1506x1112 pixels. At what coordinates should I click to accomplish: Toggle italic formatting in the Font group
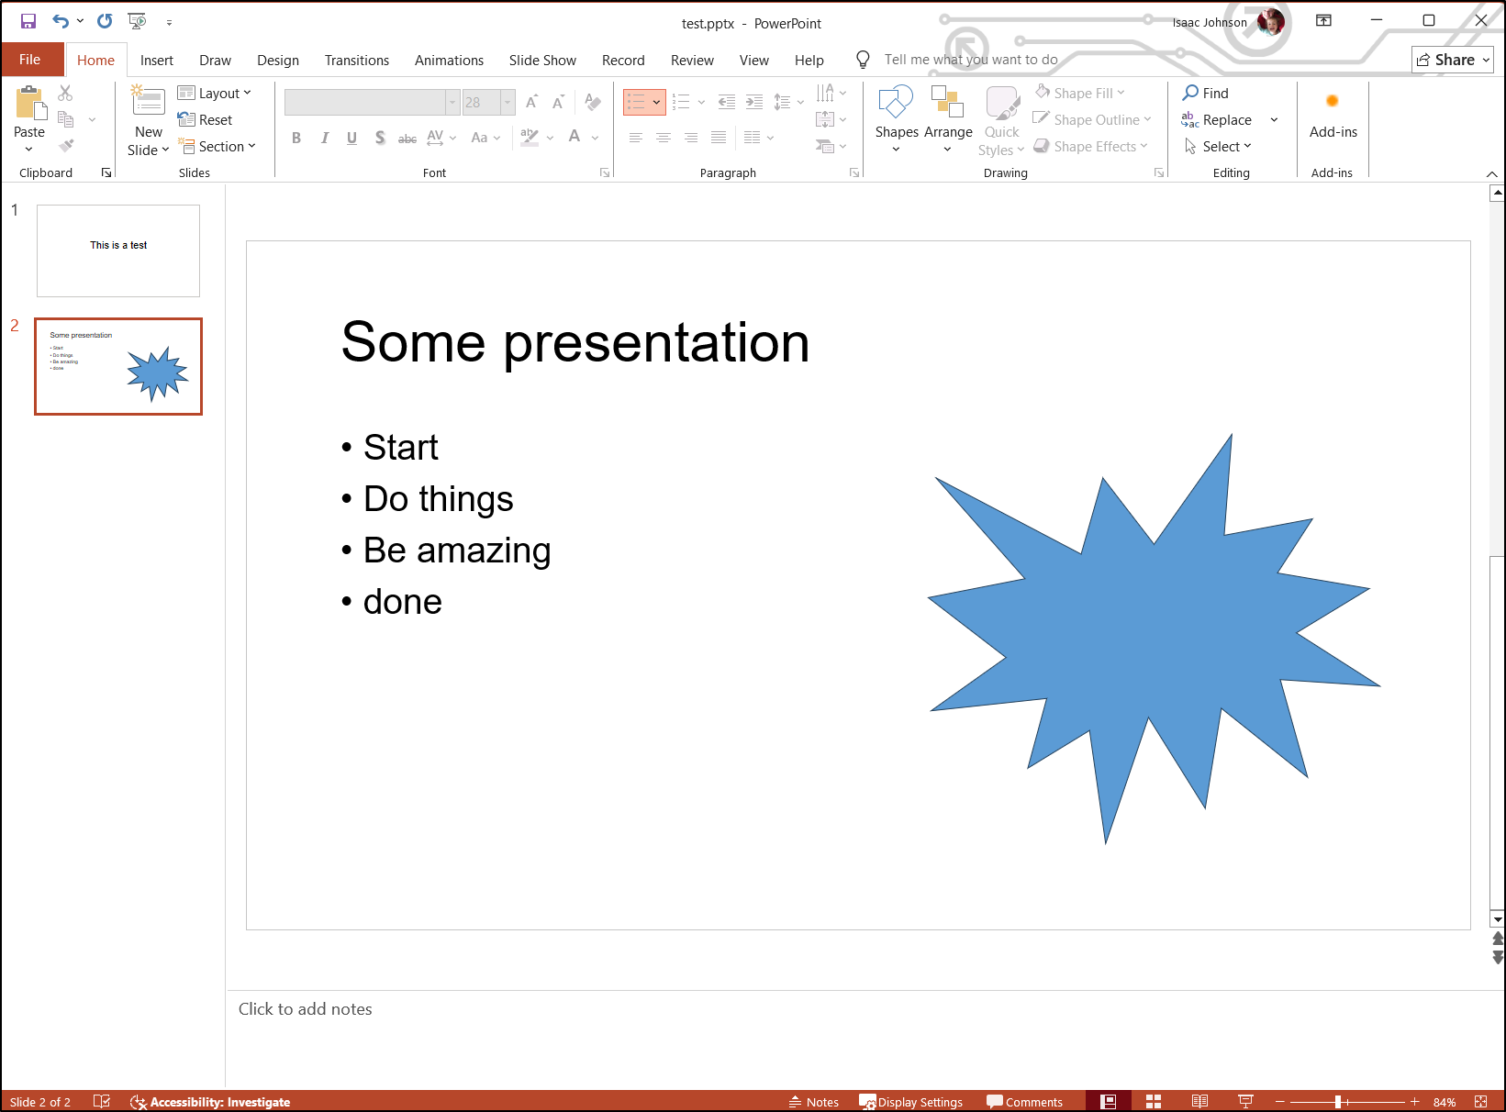coord(324,138)
